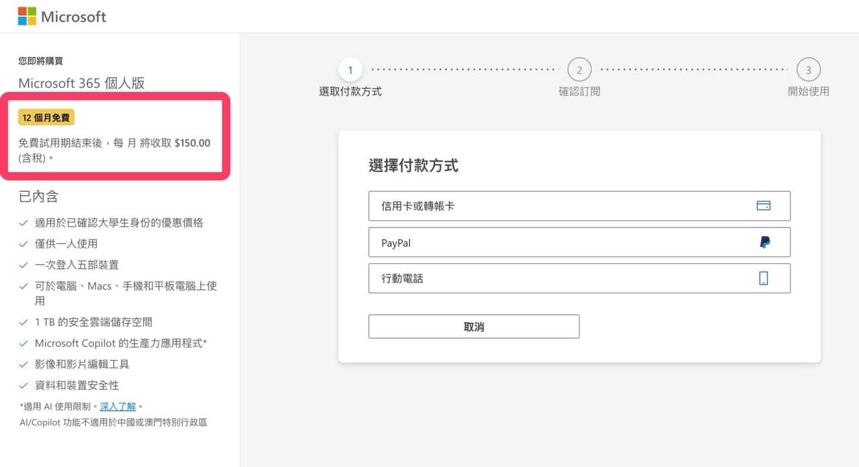Click the yellow 12 個月免費 badge
Viewport: 859px width, 467px height.
click(45, 117)
